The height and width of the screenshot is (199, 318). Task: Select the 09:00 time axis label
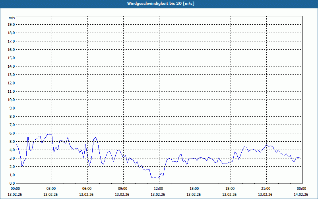(122, 189)
